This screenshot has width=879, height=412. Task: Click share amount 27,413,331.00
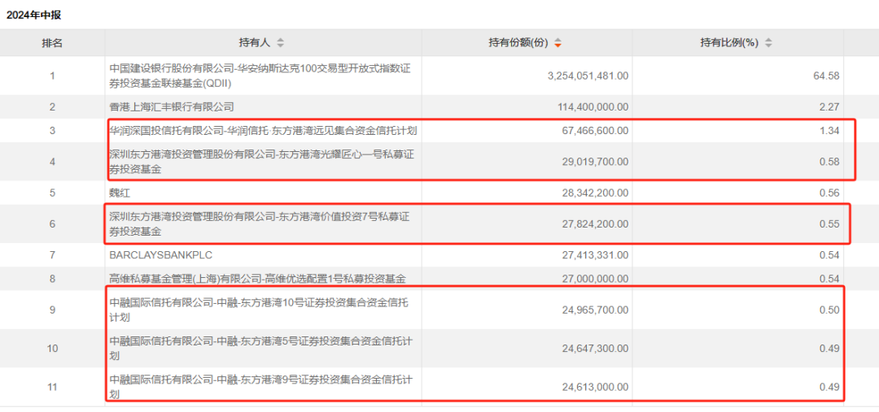(x=597, y=255)
